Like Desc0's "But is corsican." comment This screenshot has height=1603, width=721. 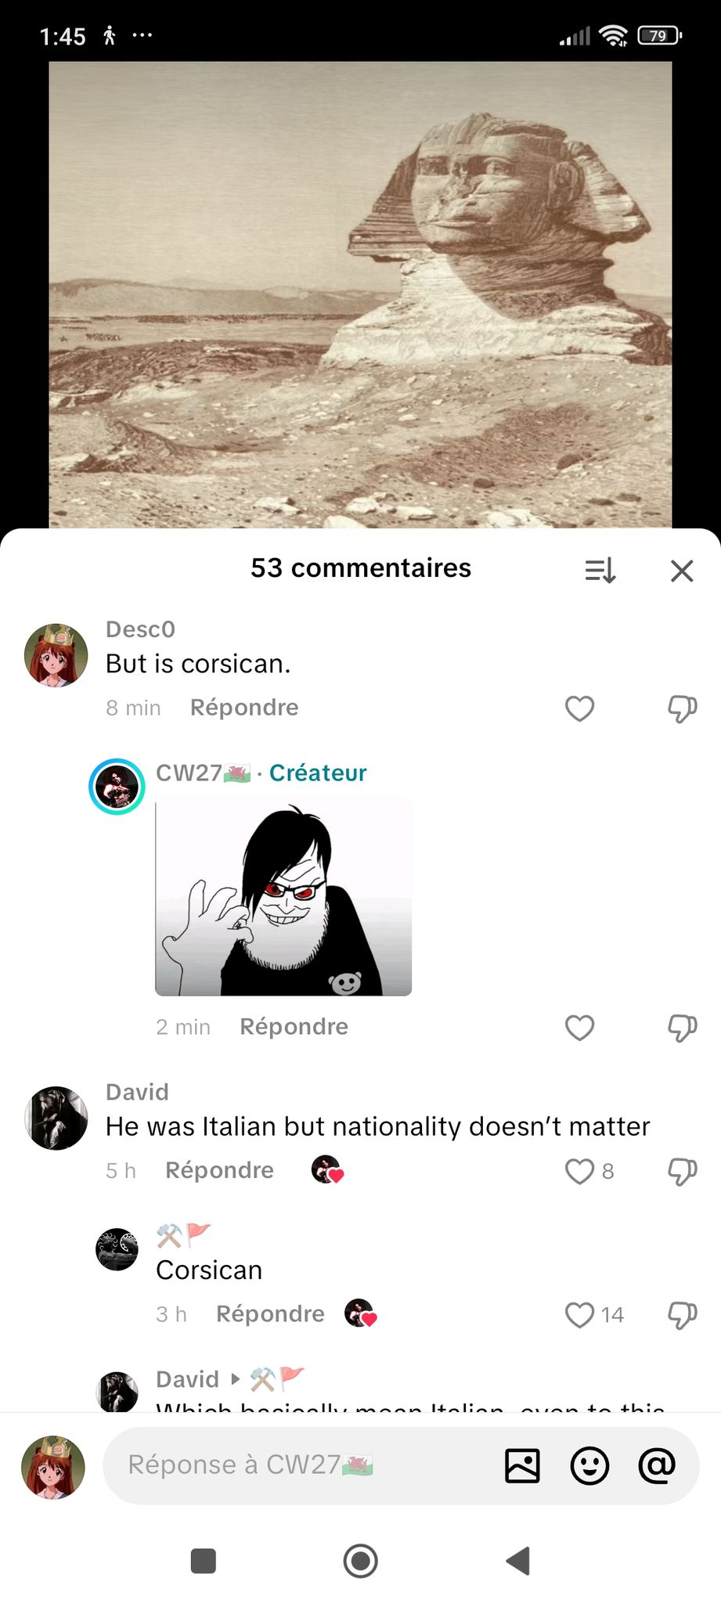pos(579,708)
